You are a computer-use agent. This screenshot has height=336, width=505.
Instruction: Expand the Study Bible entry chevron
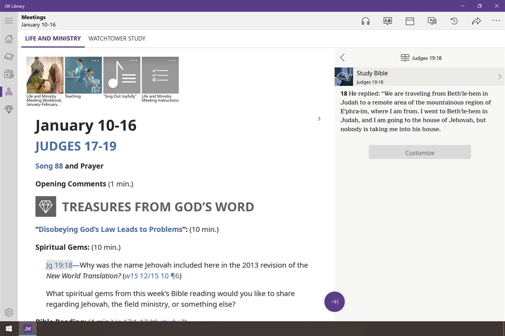(499, 77)
